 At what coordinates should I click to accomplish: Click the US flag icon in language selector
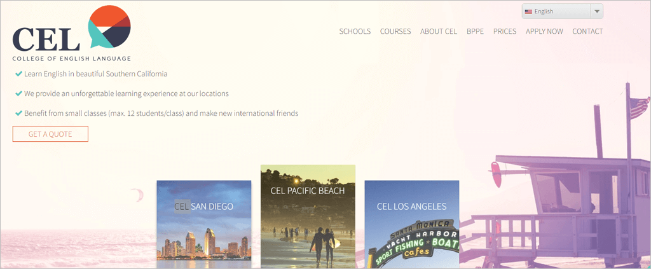point(528,11)
